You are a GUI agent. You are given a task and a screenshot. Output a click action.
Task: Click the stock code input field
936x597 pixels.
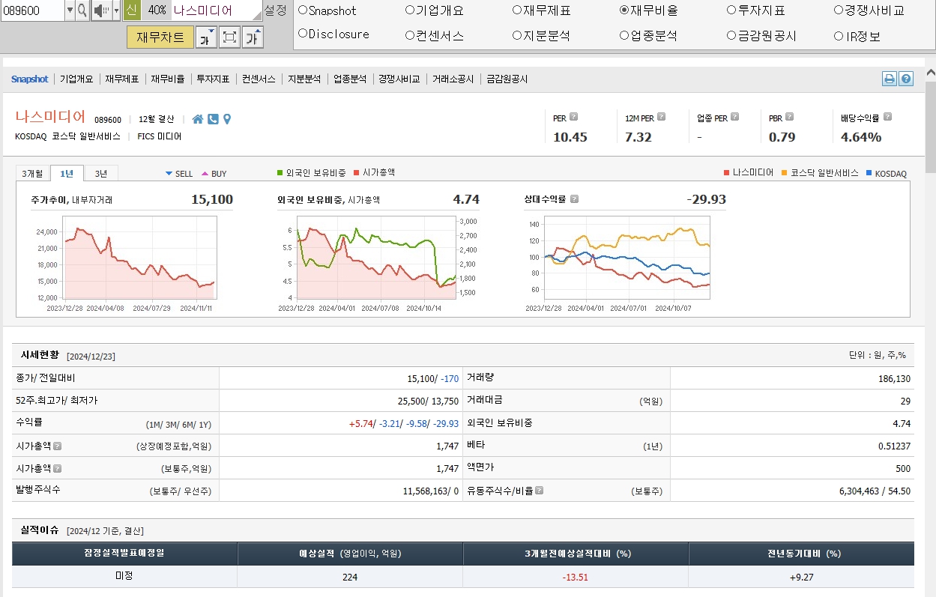tap(32, 10)
